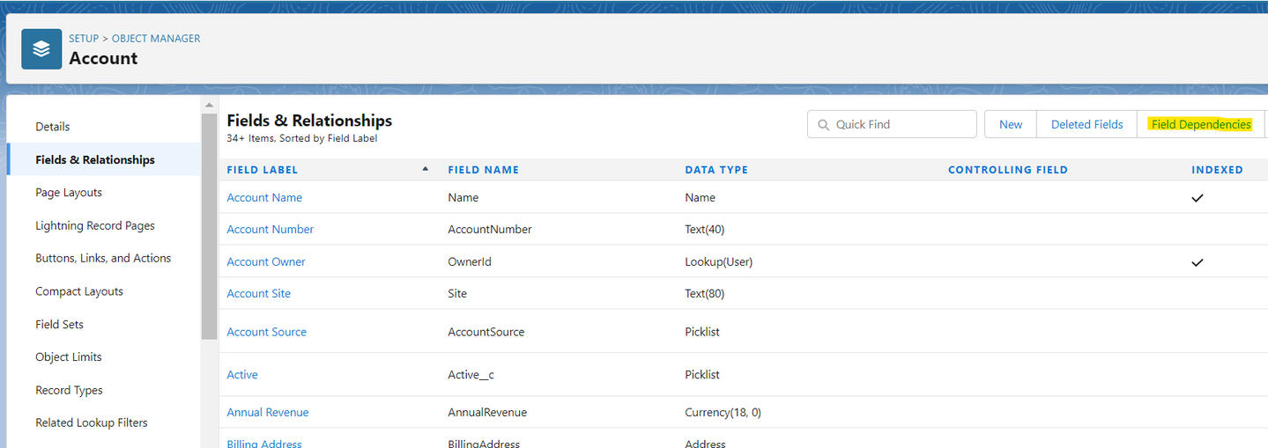Viewport: 1268px width, 448px height.
Task: Go to Record Types in sidebar
Action: tap(69, 391)
